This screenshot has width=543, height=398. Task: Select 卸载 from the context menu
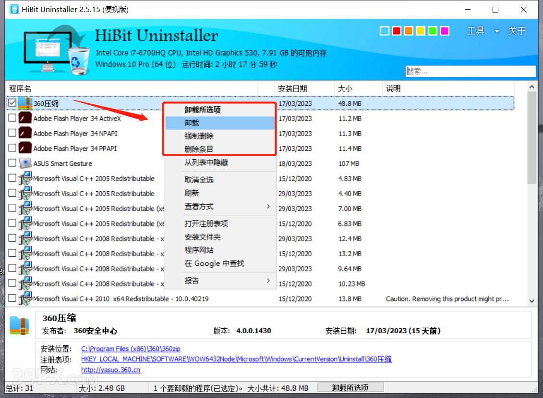click(x=220, y=123)
